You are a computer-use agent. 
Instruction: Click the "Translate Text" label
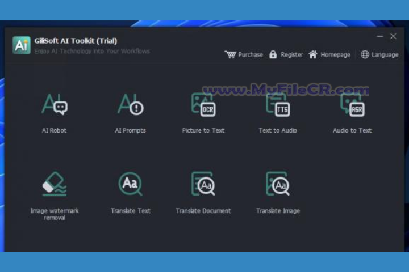[x=131, y=211]
